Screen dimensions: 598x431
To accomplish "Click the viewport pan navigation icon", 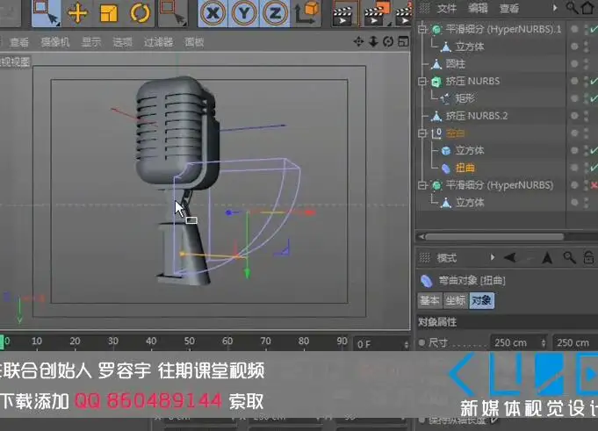I will 358,41.
